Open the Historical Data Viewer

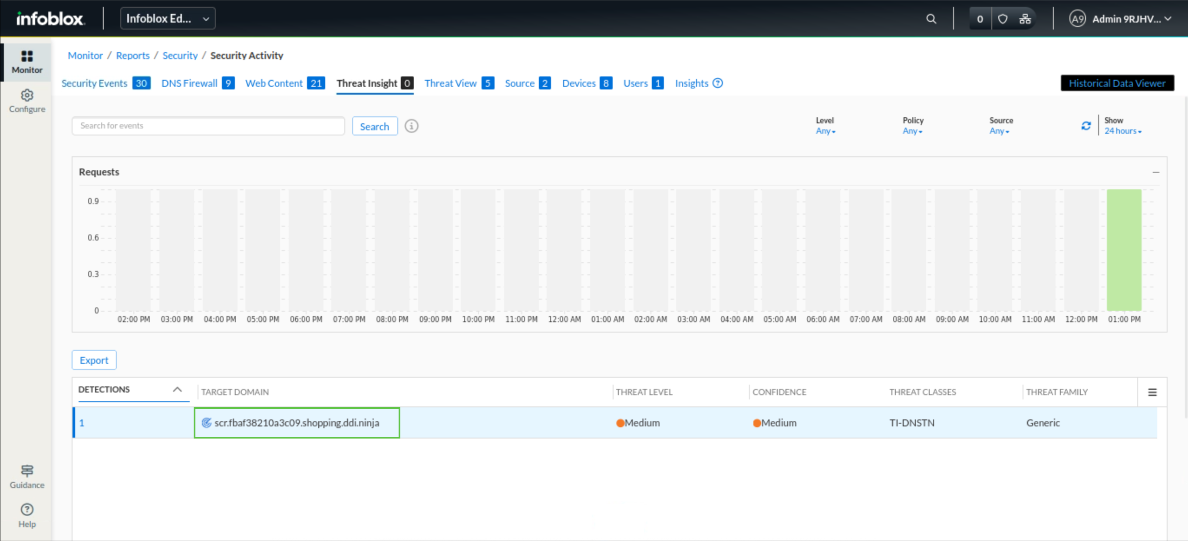point(1116,83)
